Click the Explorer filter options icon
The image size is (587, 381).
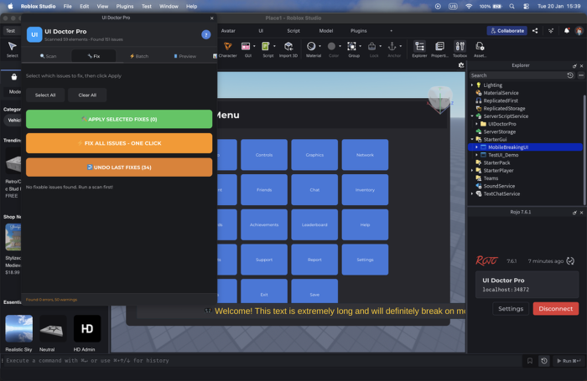(x=580, y=75)
